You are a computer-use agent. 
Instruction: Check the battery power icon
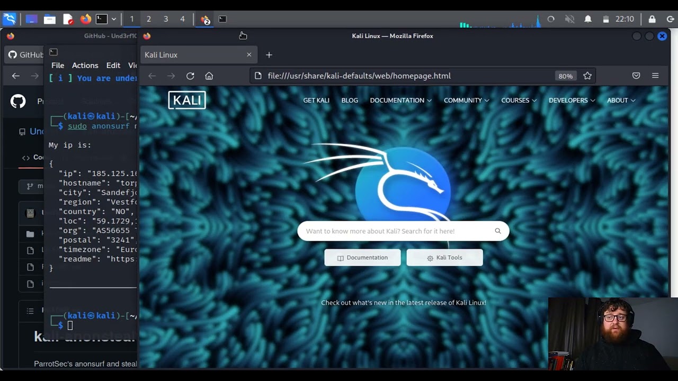606,19
